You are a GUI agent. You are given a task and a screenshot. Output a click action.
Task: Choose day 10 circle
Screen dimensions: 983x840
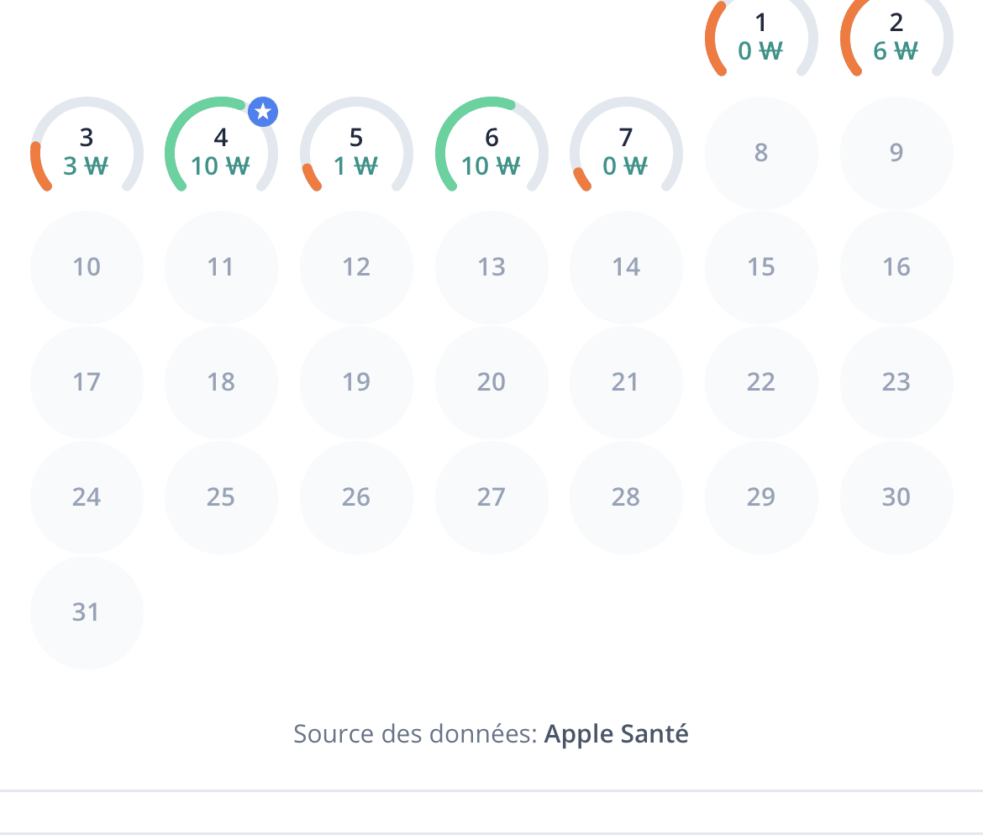coord(87,267)
